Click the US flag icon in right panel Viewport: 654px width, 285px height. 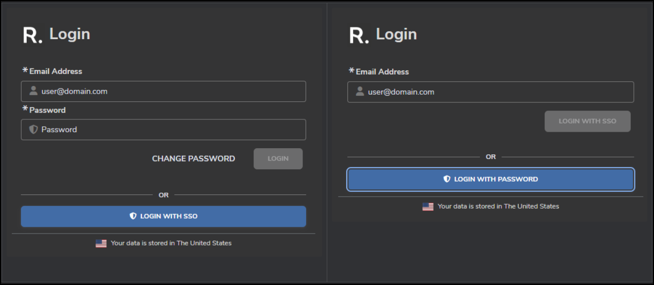(x=428, y=206)
